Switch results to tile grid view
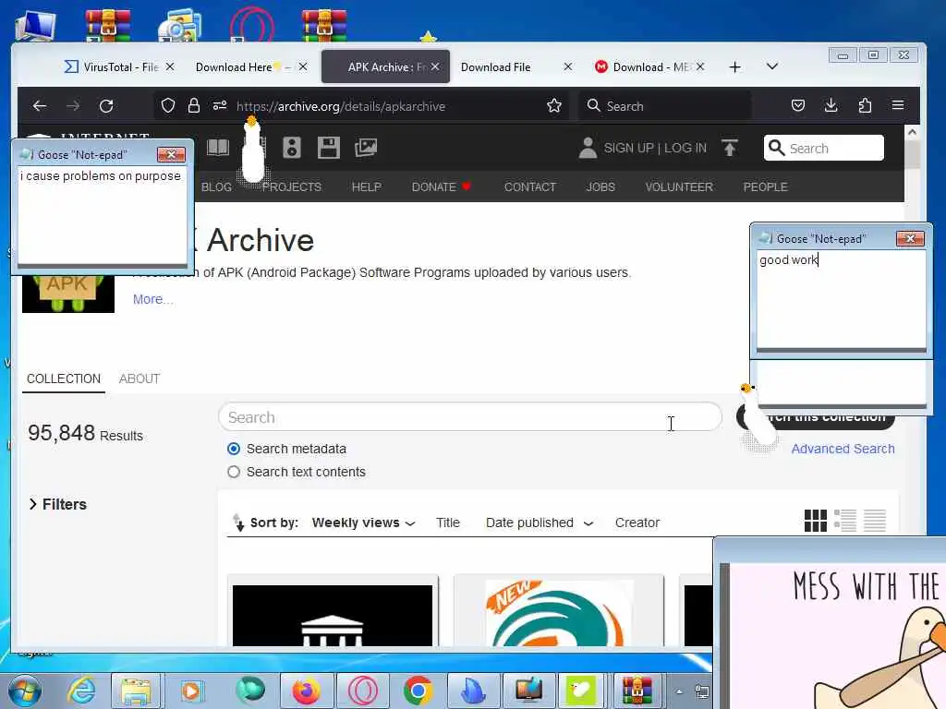The width and height of the screenshot is (946, 709). (x=815, y=521)
